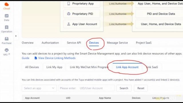
Task: Click Link/Authorize arrow beside Proprietary App
Action: tap(119, 4)
